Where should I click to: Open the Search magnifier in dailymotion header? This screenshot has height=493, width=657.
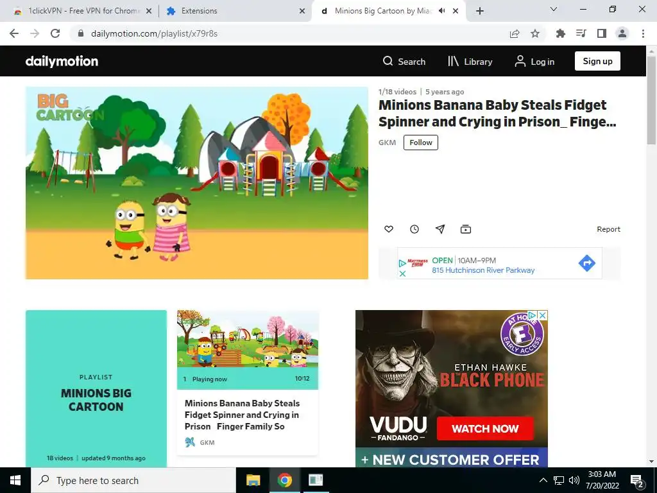[x=404, y=62]
